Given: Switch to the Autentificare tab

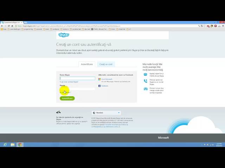Looking at the screenshot, I should [87, 64].
